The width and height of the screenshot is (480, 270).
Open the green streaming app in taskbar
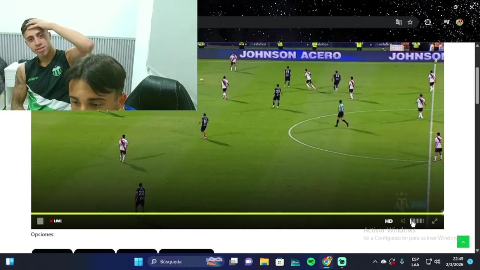[342, 262]
